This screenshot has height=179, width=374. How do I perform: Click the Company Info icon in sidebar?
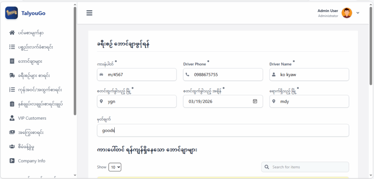pos(12,161)
